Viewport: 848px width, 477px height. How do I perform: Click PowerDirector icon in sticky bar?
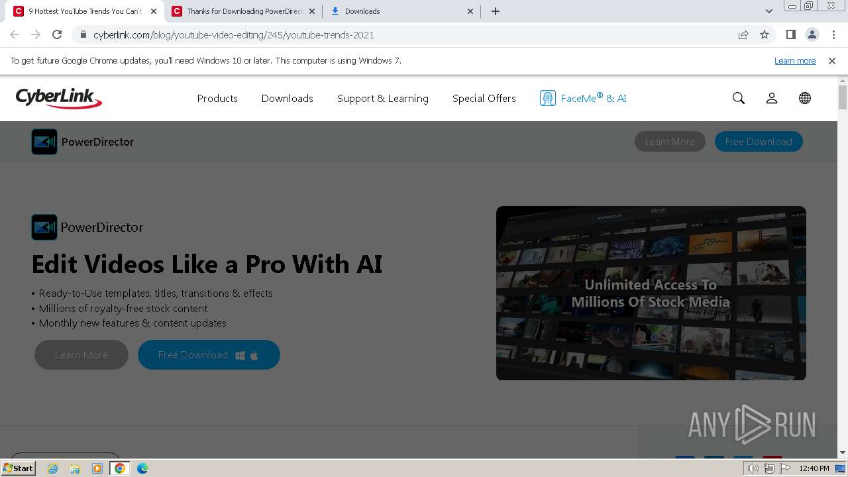click(44, 142)
